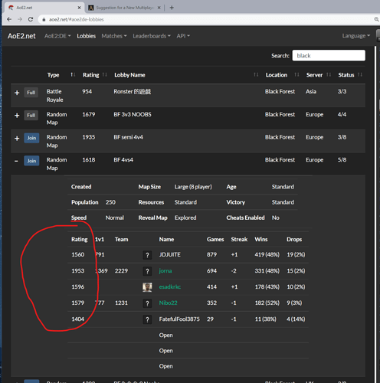Screen dimensions: 380x383
Task: Click jorna's Team rating 2229
Action: (x=121, y=271)
